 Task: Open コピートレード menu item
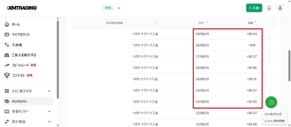(x=20, y=65)
